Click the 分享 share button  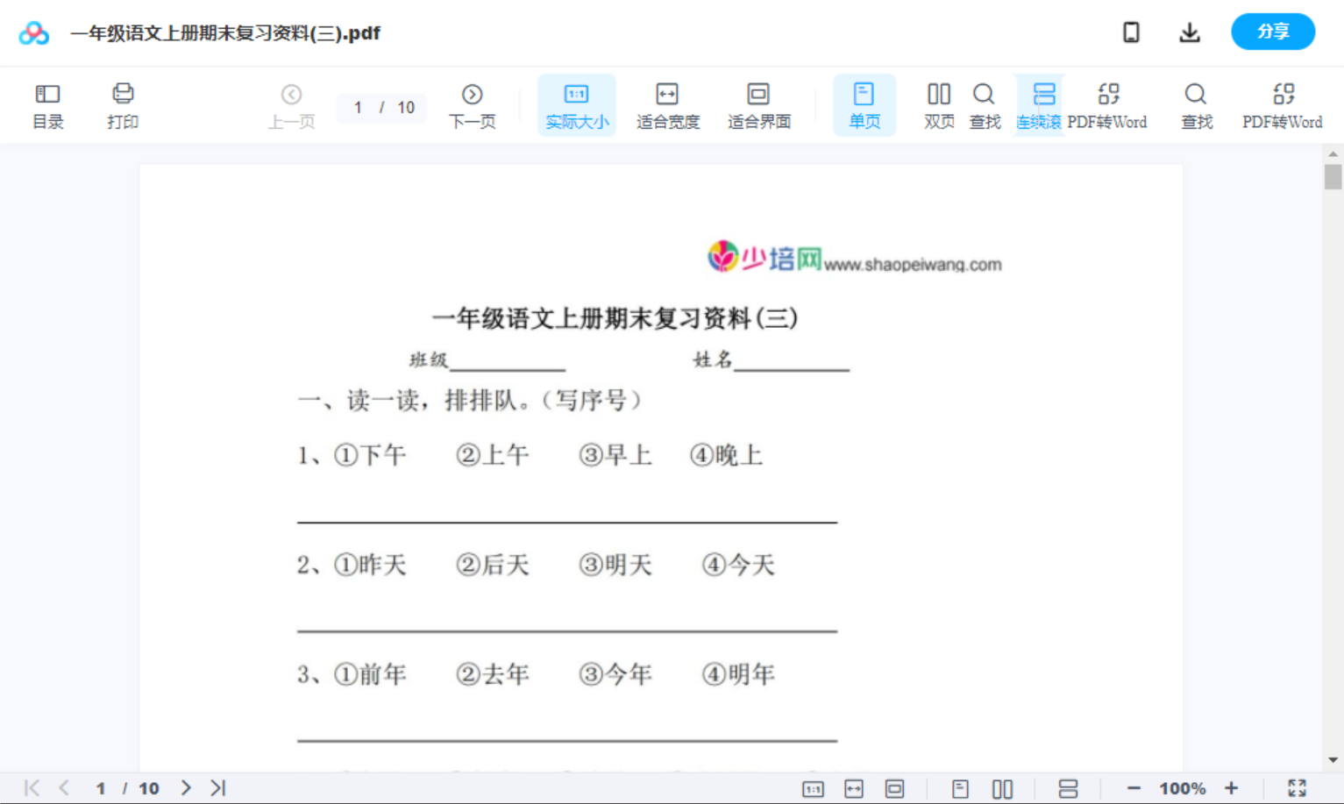(x=1272, y=32)
